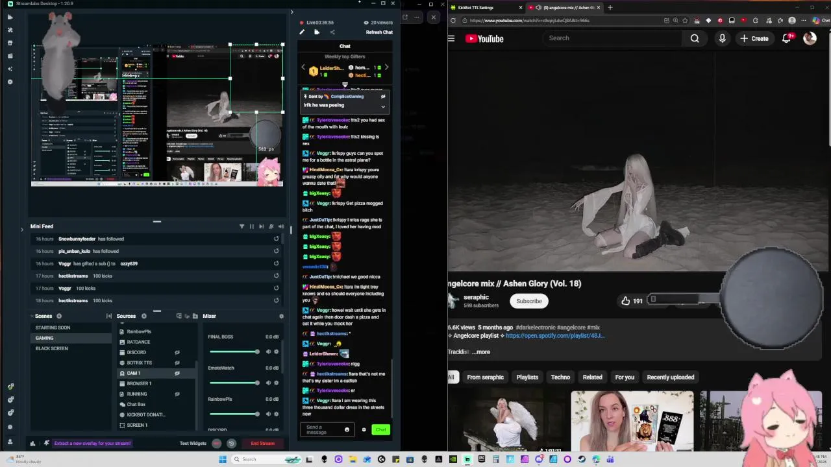
Task: Send the message with the green Chat button
Action: tap(380, 429)
